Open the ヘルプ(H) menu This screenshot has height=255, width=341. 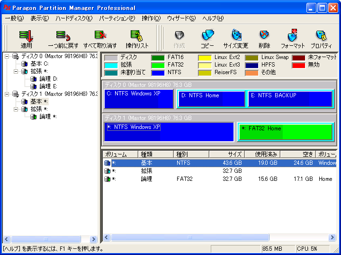pos(213,18)
